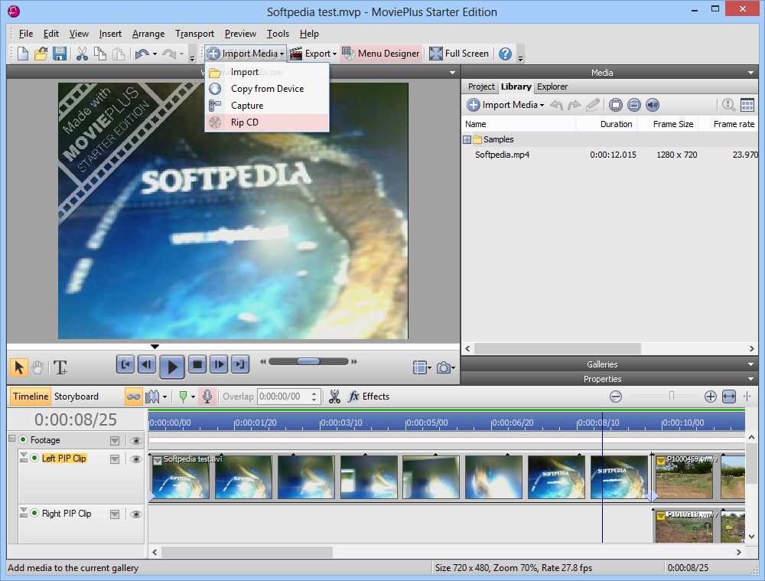Switch to the Storyboard tab
This screenshot has height=581, width=765.
(76, 397)
